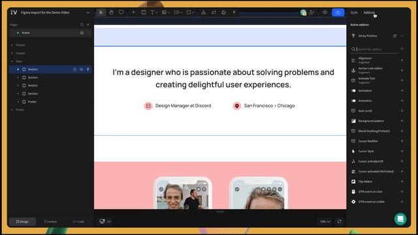The width and height of the screenshot is (418, 235).
Task: Click the plus Add element tool
Action: tap(133, 12)
